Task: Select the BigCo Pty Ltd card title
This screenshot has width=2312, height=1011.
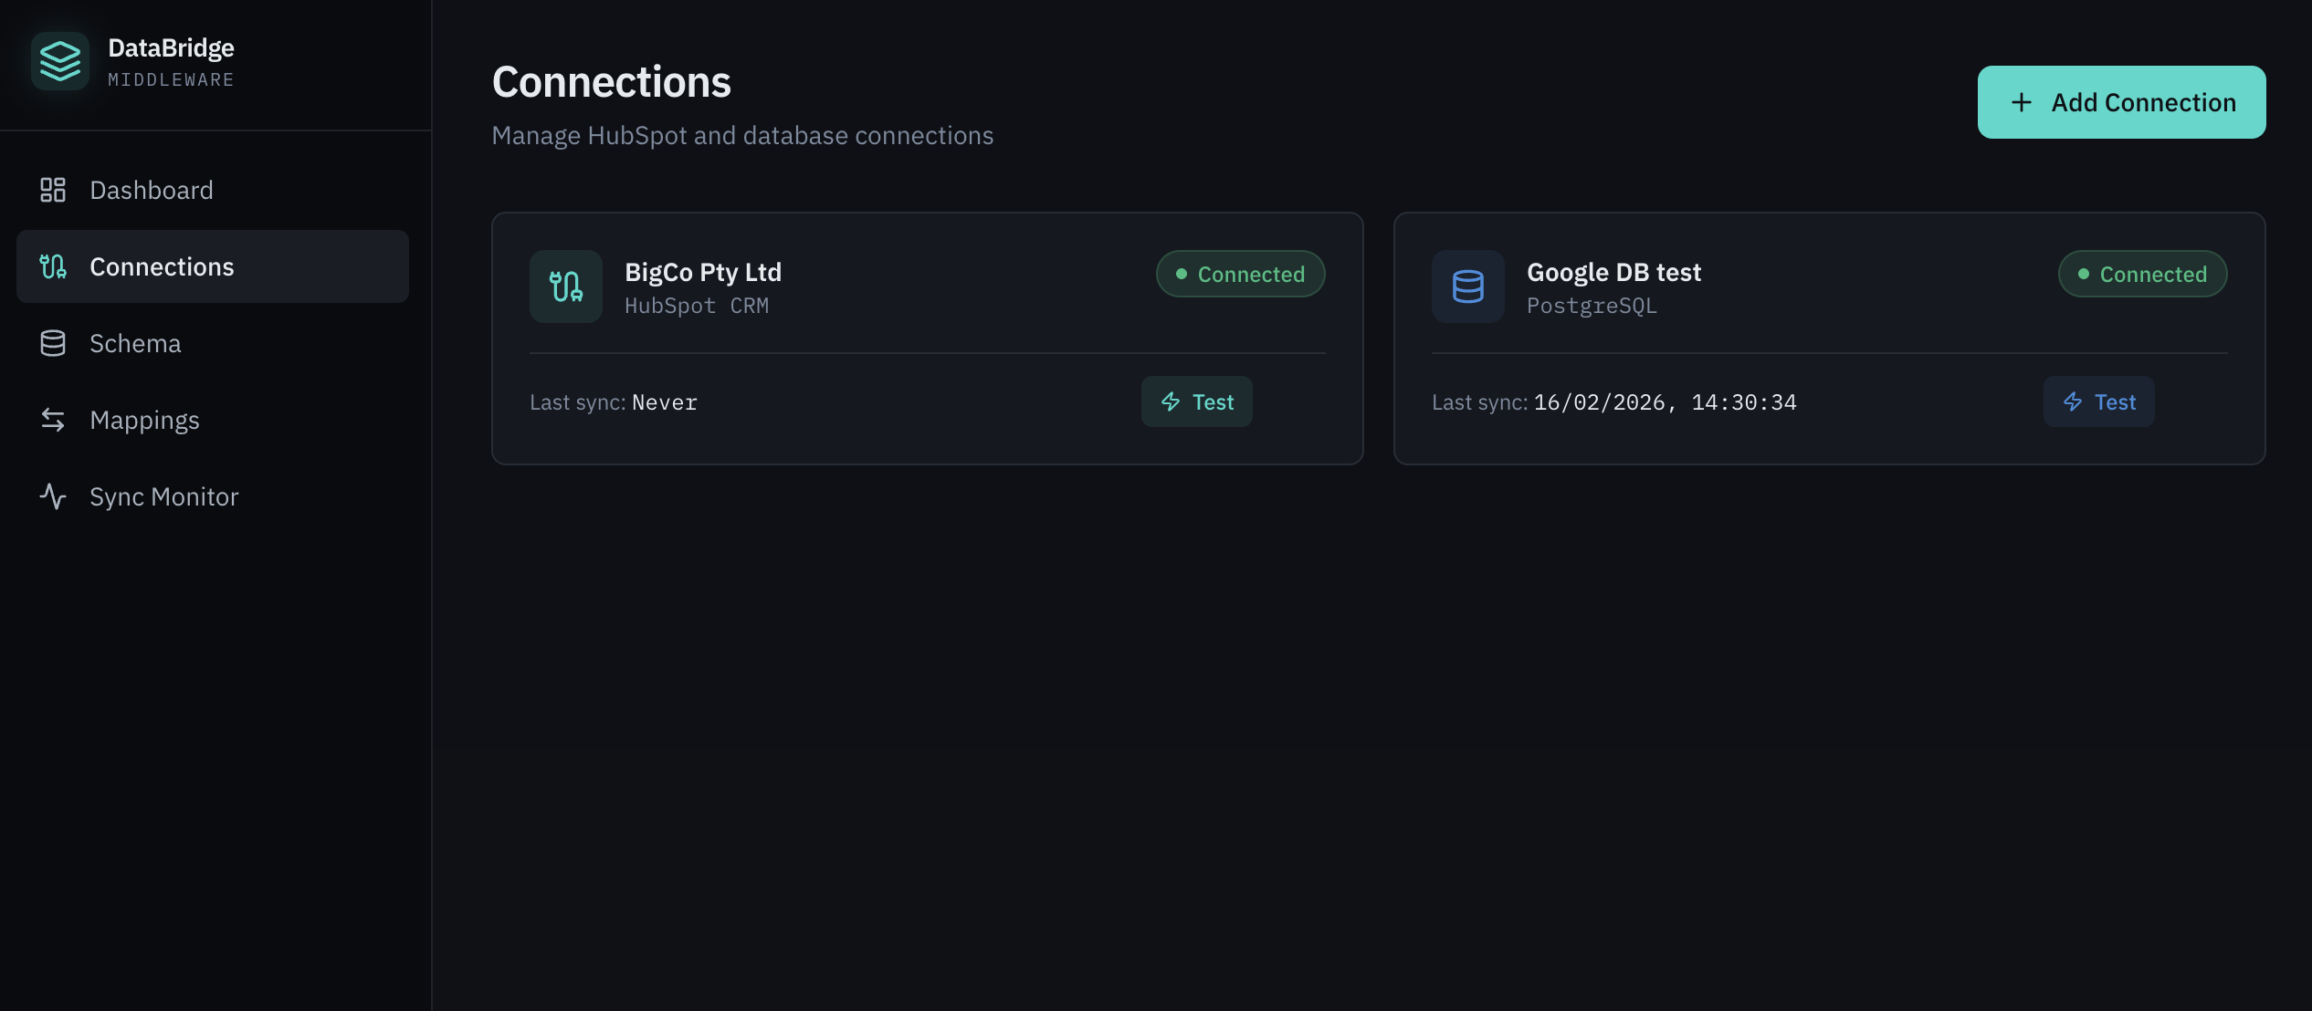Action: coord(703,272)
